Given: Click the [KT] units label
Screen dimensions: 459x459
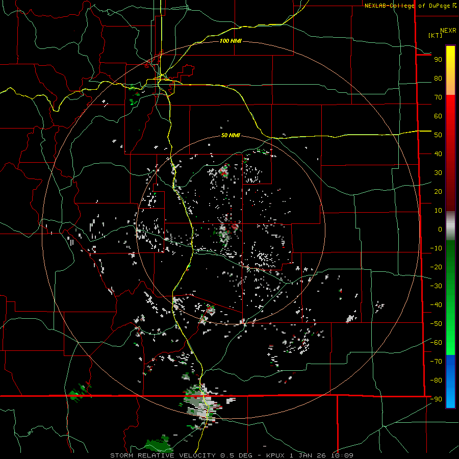Looking at the screenshot, I should point(435,35).
